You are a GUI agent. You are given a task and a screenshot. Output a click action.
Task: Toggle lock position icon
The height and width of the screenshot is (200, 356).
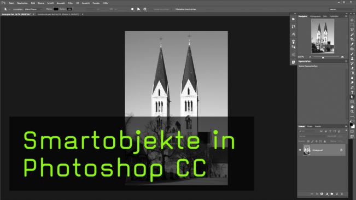pos(316,142)
